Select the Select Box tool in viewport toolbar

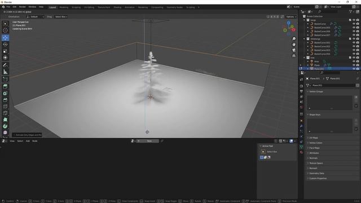coord(5,24)
